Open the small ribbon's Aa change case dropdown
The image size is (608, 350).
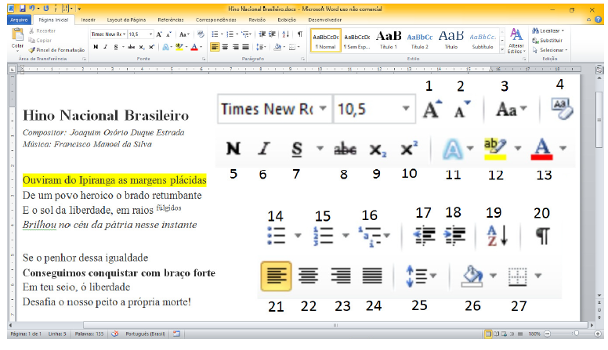[184, 34]
